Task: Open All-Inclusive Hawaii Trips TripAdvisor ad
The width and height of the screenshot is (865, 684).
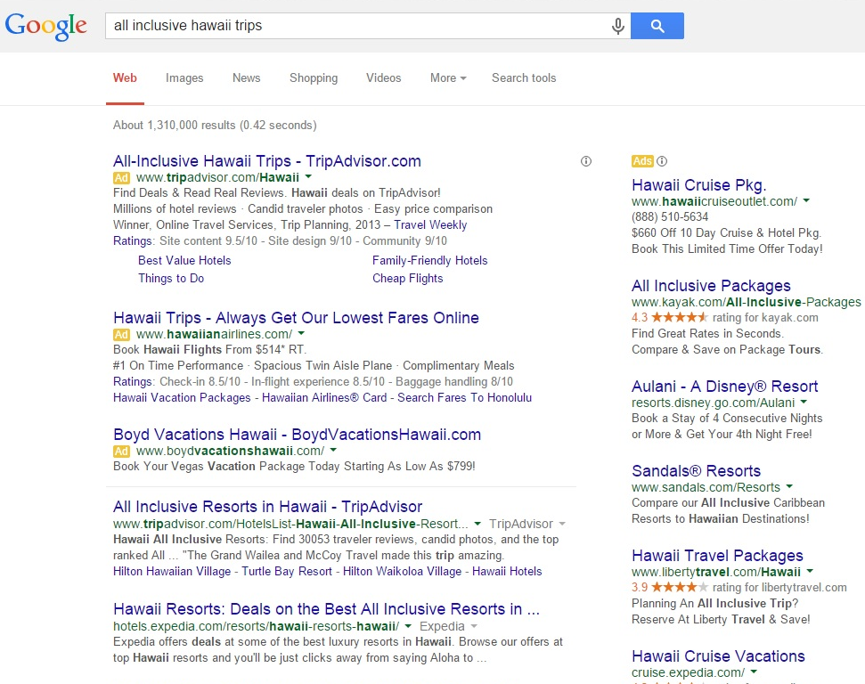Action: click(x=267, y=161)
